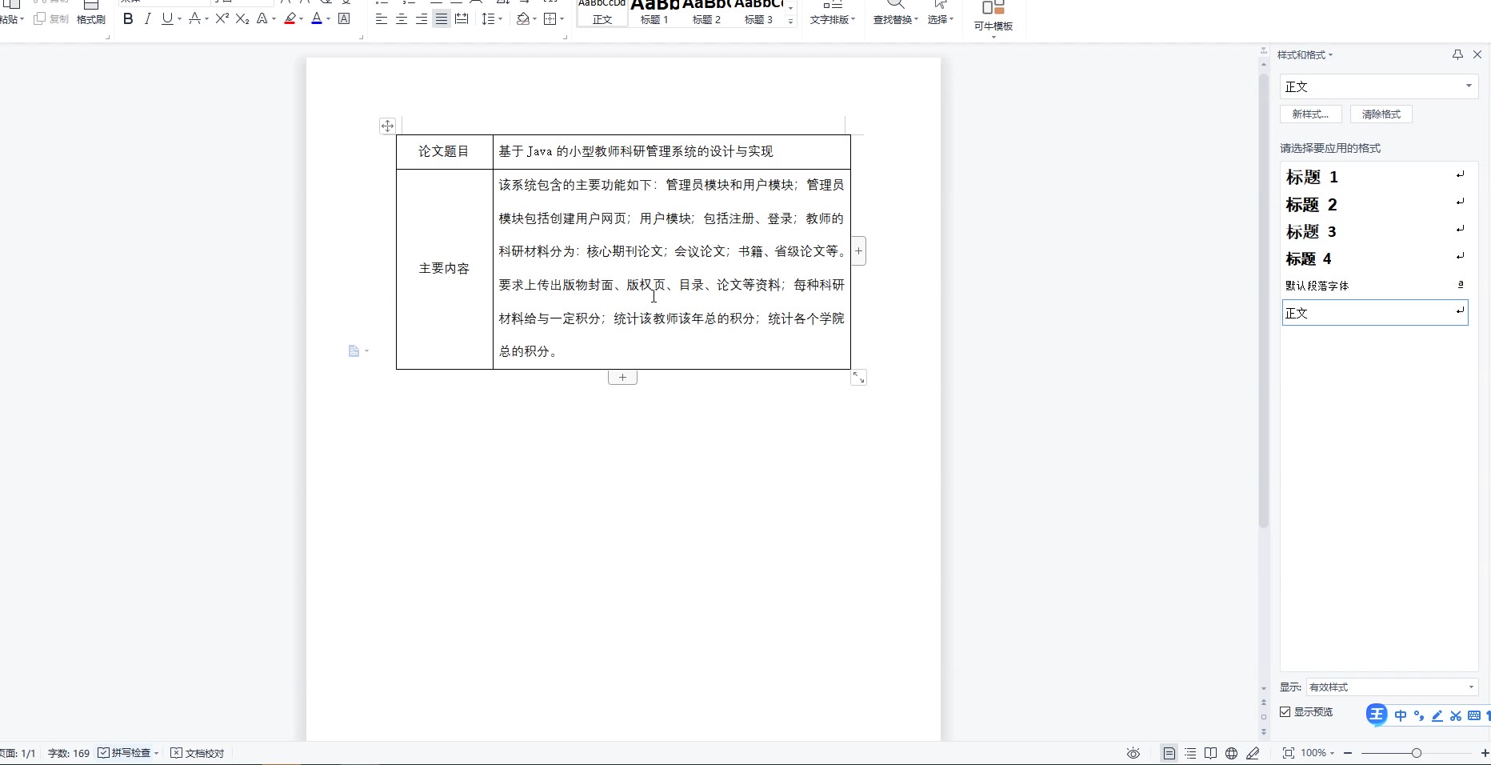
Task: Align text right
Action: tap(422, 18)
